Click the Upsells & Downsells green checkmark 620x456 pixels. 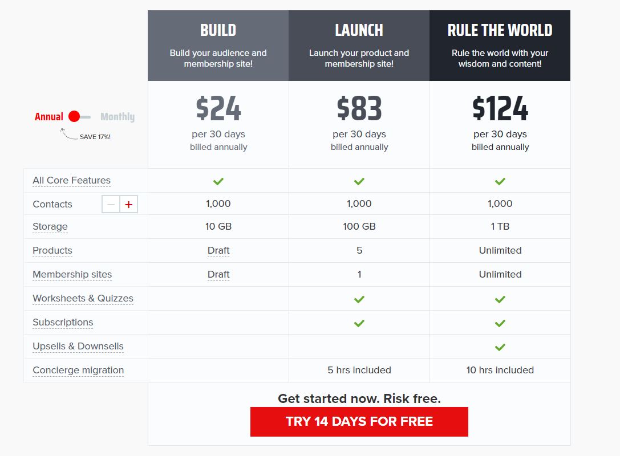500,347
